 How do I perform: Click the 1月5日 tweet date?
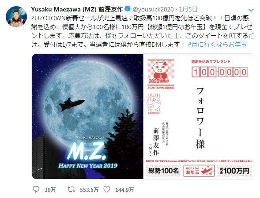188,9
